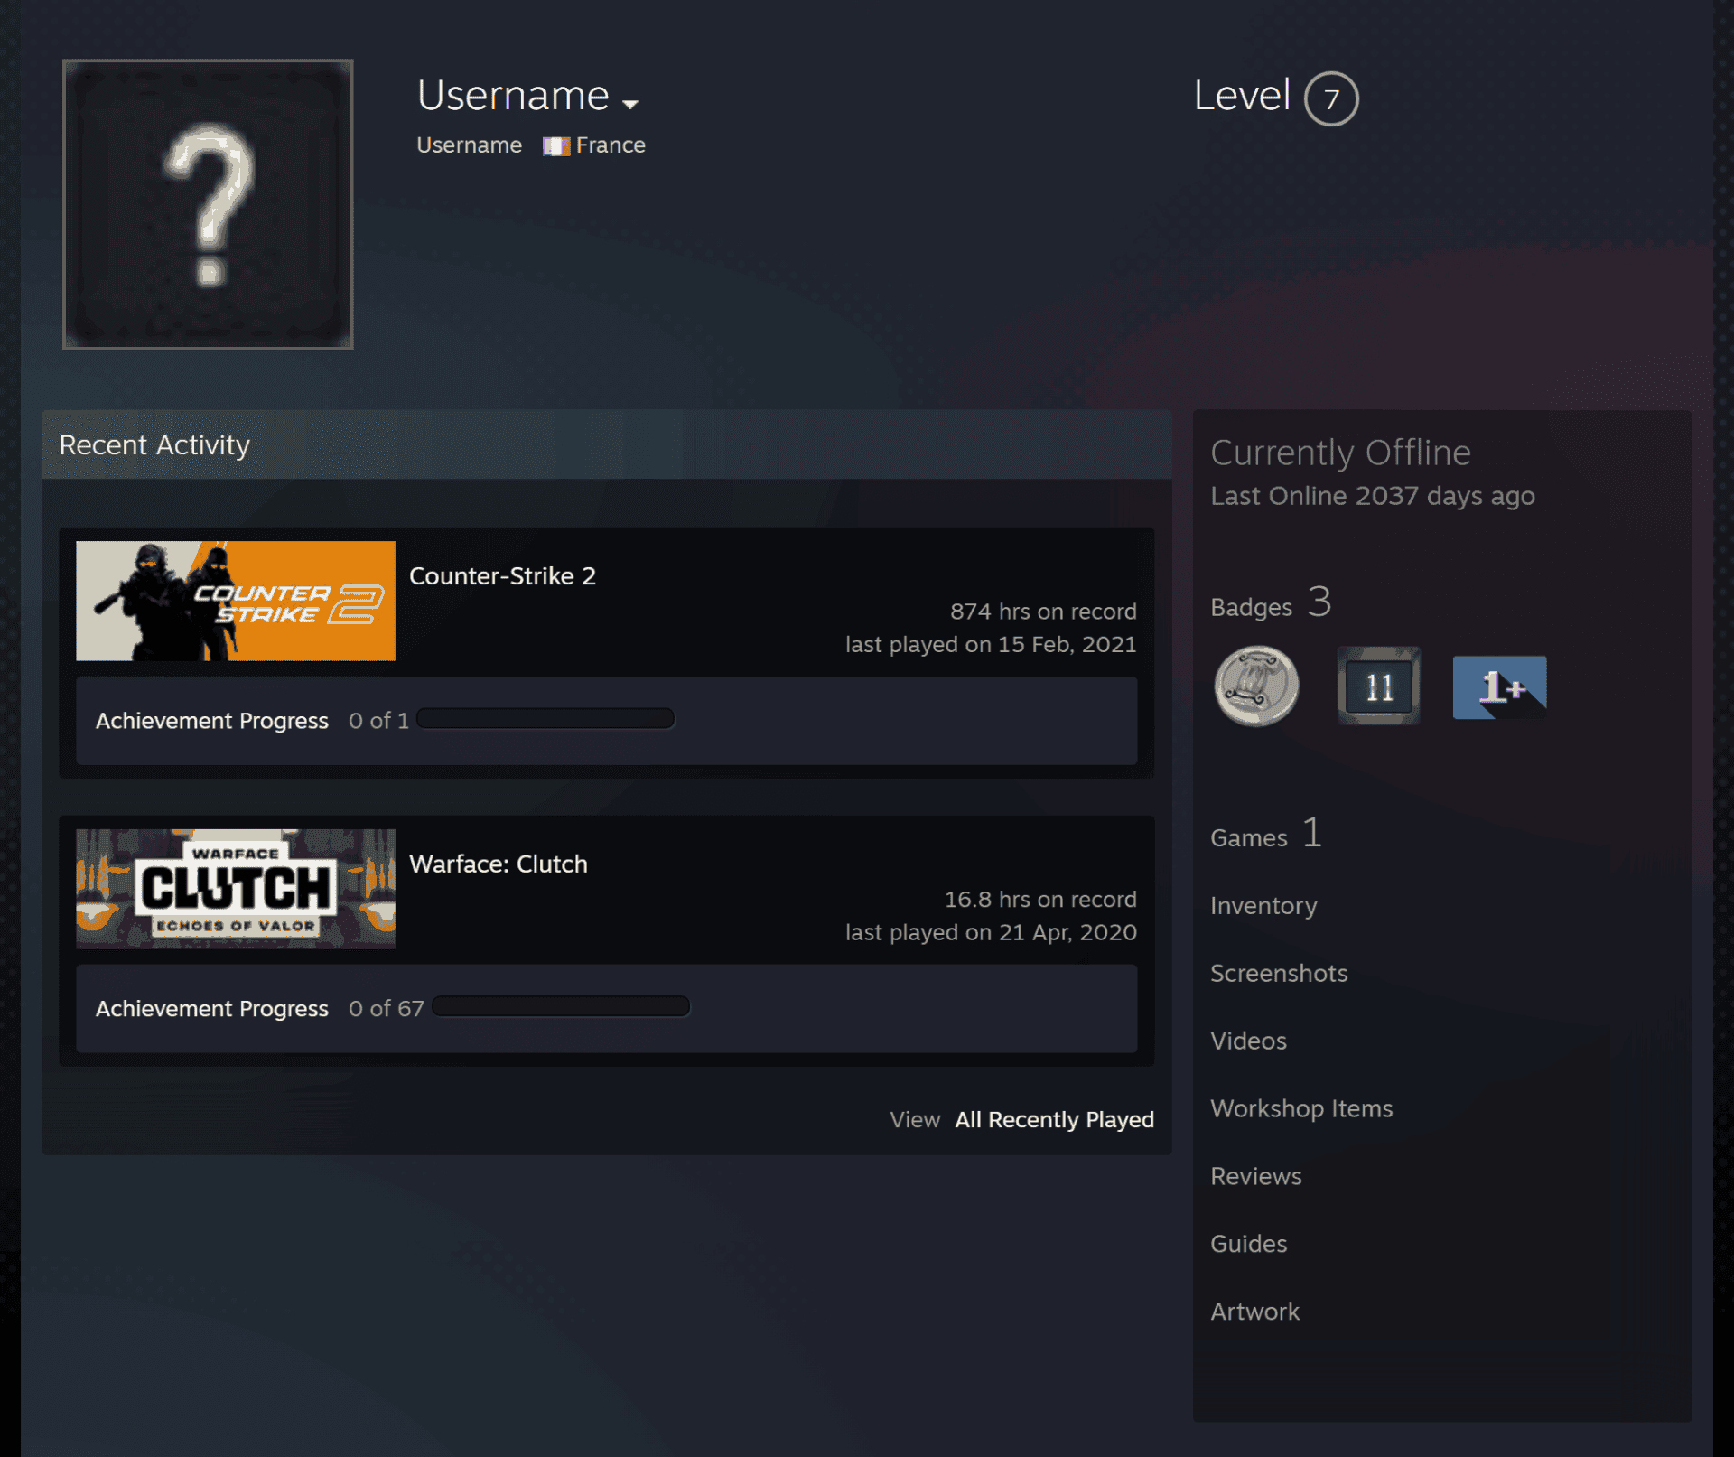
Task: Click the level 7 circle icon
Action: pos(1331,98)
